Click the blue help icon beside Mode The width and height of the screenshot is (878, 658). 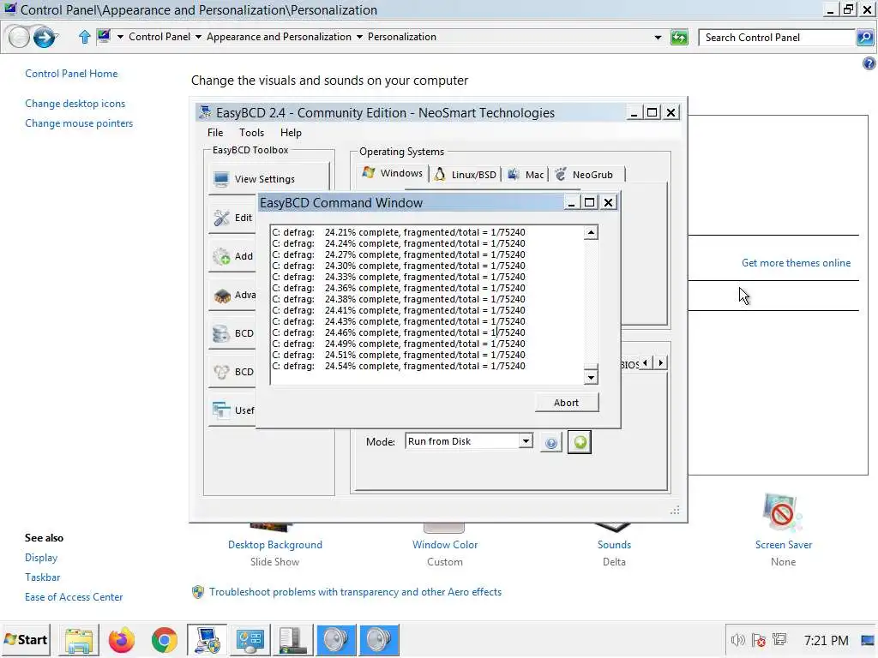pyautogui.click(x=551, y=443)
